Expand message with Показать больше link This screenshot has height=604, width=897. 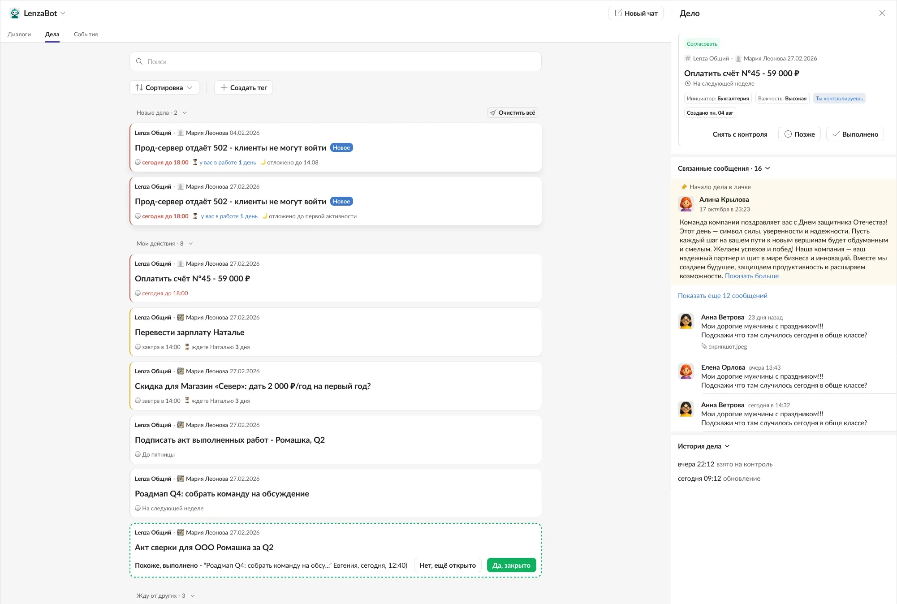point(752,276)
